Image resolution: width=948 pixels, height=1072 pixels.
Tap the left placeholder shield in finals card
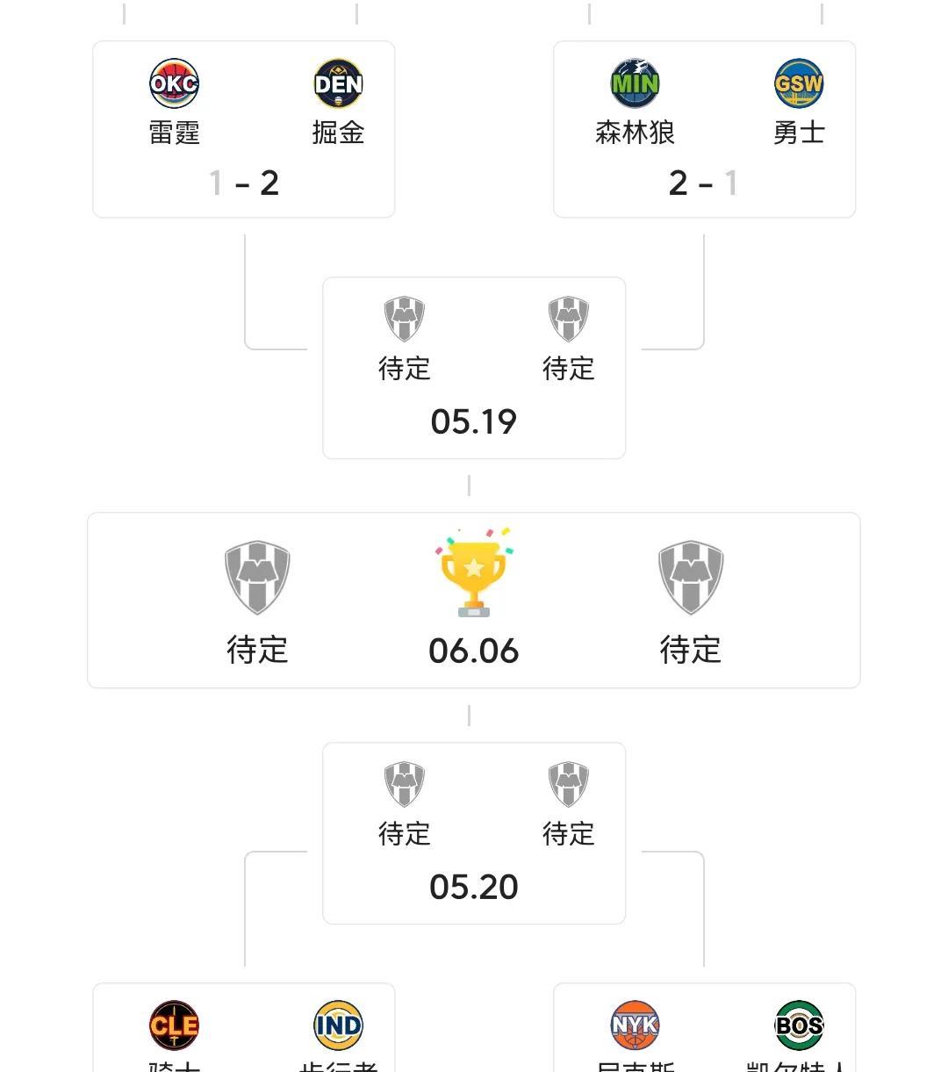click(257, 577)
